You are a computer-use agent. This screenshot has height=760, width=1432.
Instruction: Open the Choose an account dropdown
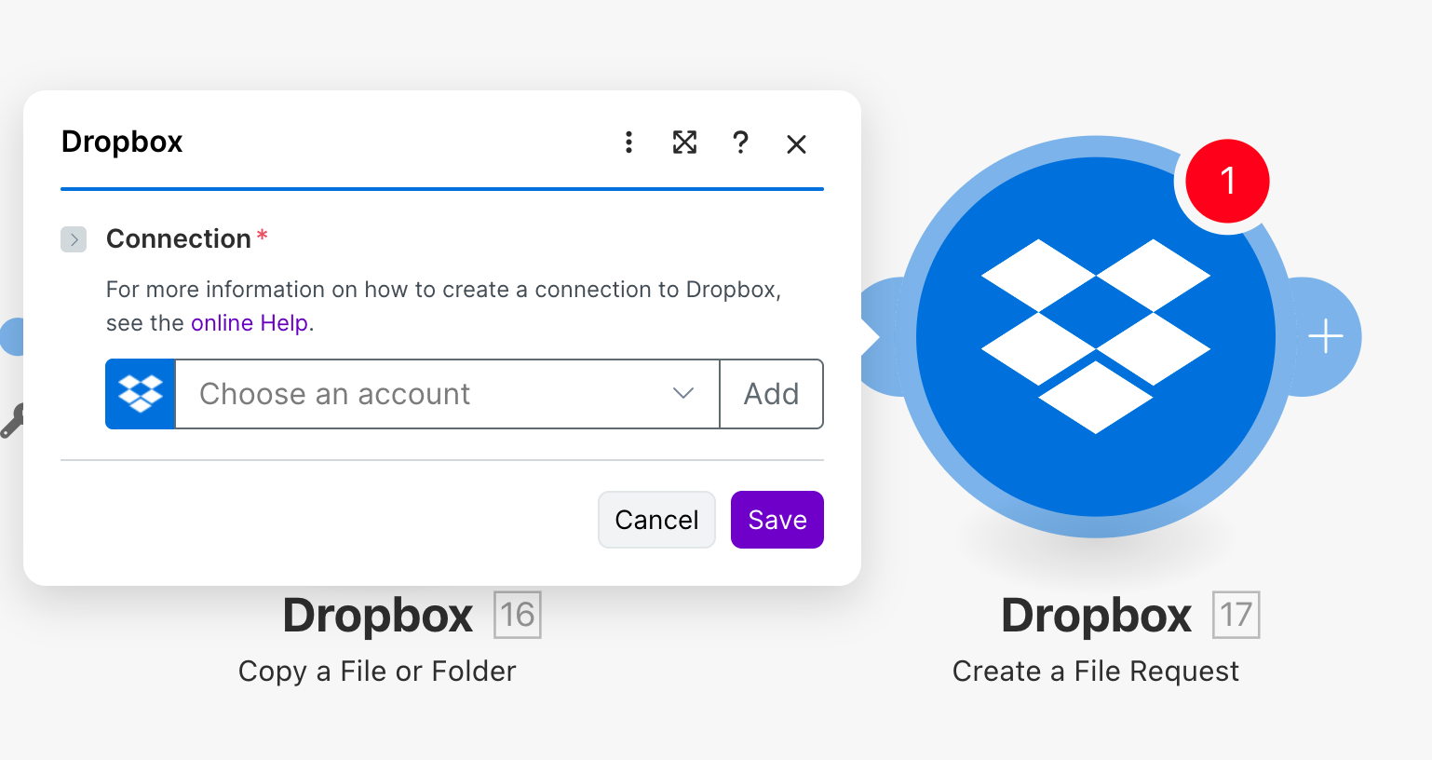click(x=447, y=394)
